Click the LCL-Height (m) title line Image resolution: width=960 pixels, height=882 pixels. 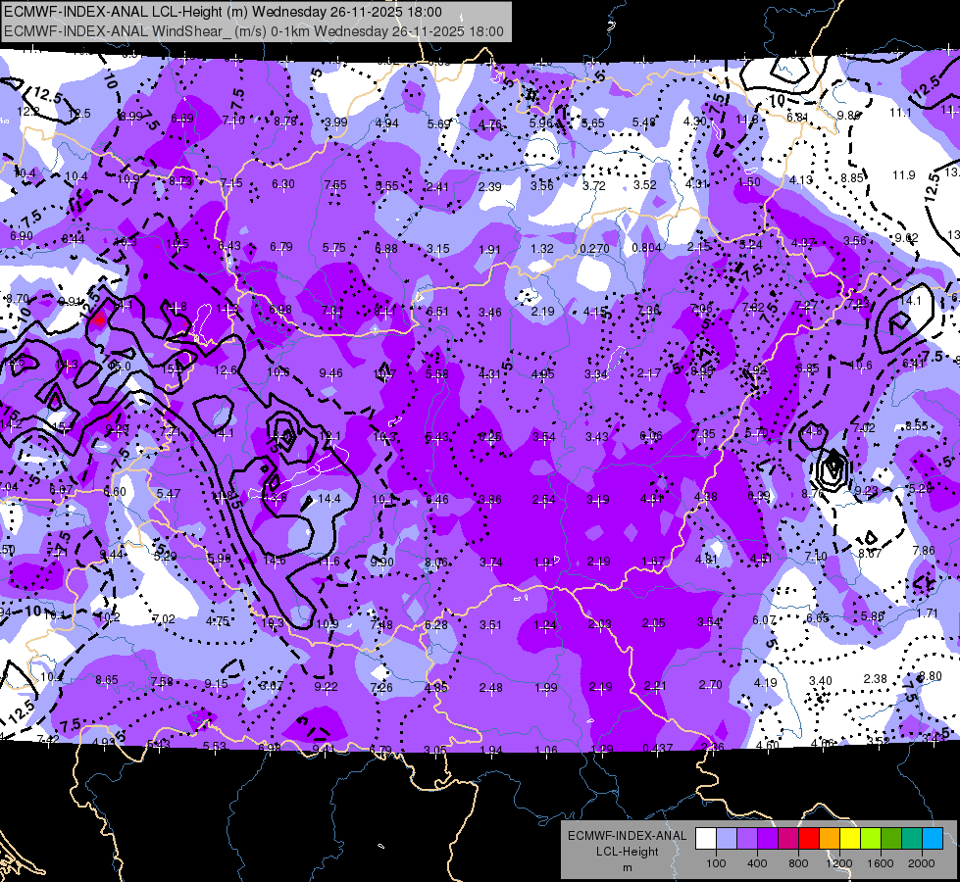[x=223, y=12]
